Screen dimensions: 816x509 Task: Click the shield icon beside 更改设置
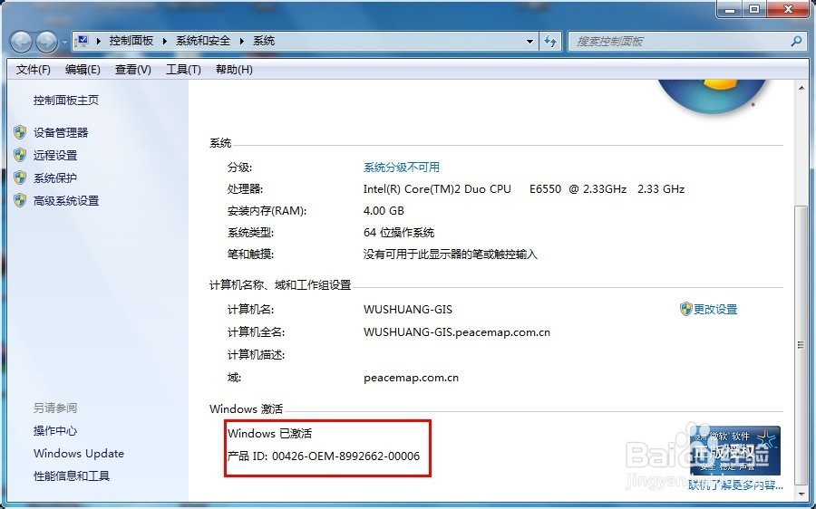coord(686,309)
